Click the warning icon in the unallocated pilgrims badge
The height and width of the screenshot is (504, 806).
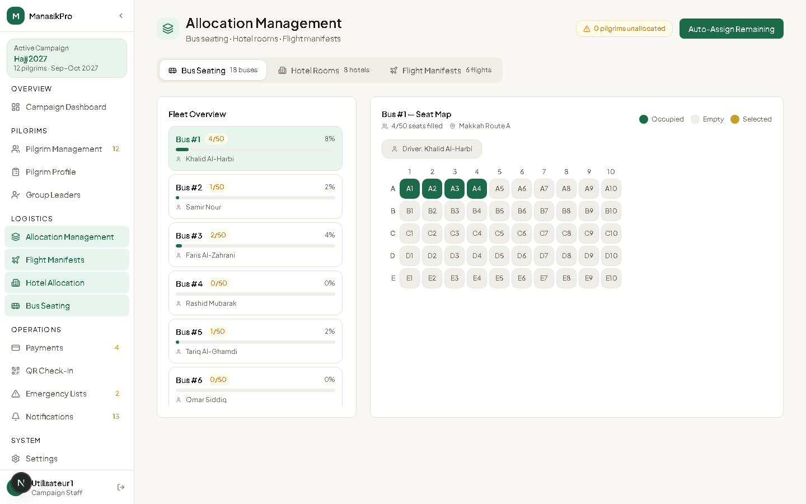(x=587, y=29)
